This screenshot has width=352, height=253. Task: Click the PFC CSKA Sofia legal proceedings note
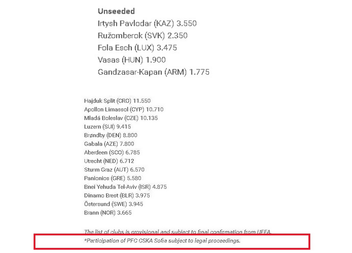[162, 240]
